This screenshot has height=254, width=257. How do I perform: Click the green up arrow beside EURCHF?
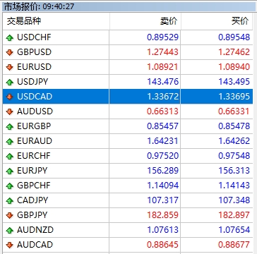[10, 156]
